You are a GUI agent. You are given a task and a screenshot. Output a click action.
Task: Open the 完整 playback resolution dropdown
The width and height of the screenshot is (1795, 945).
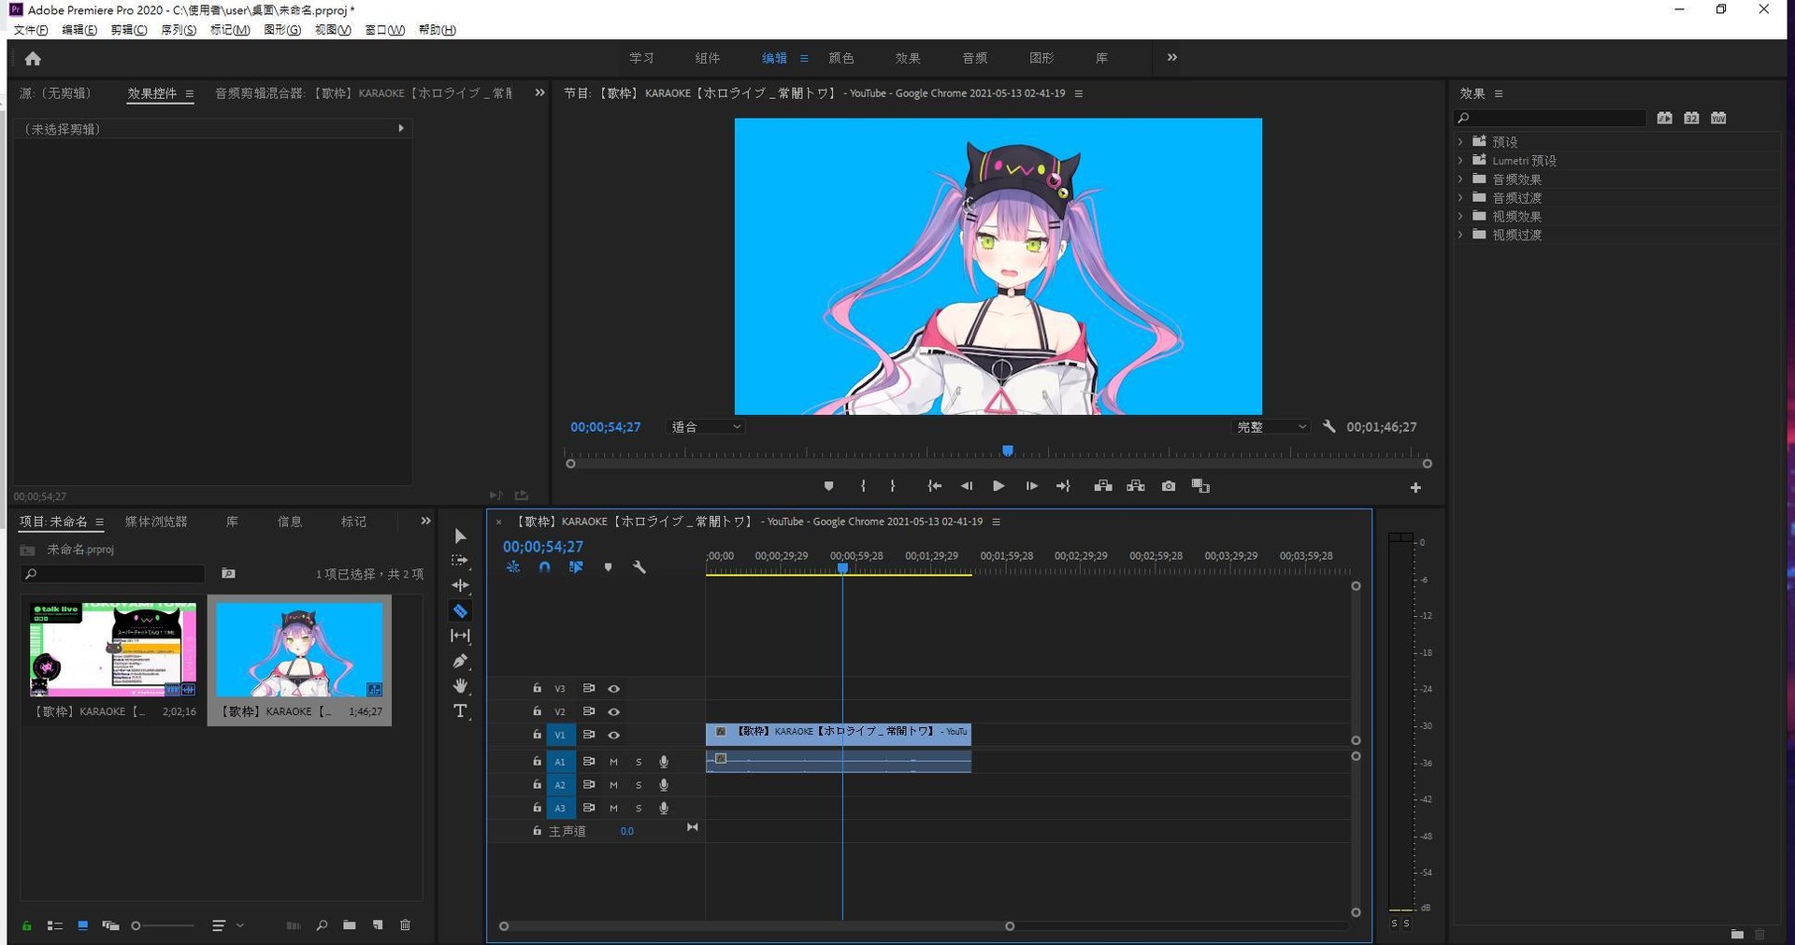tap(1271, 427)
